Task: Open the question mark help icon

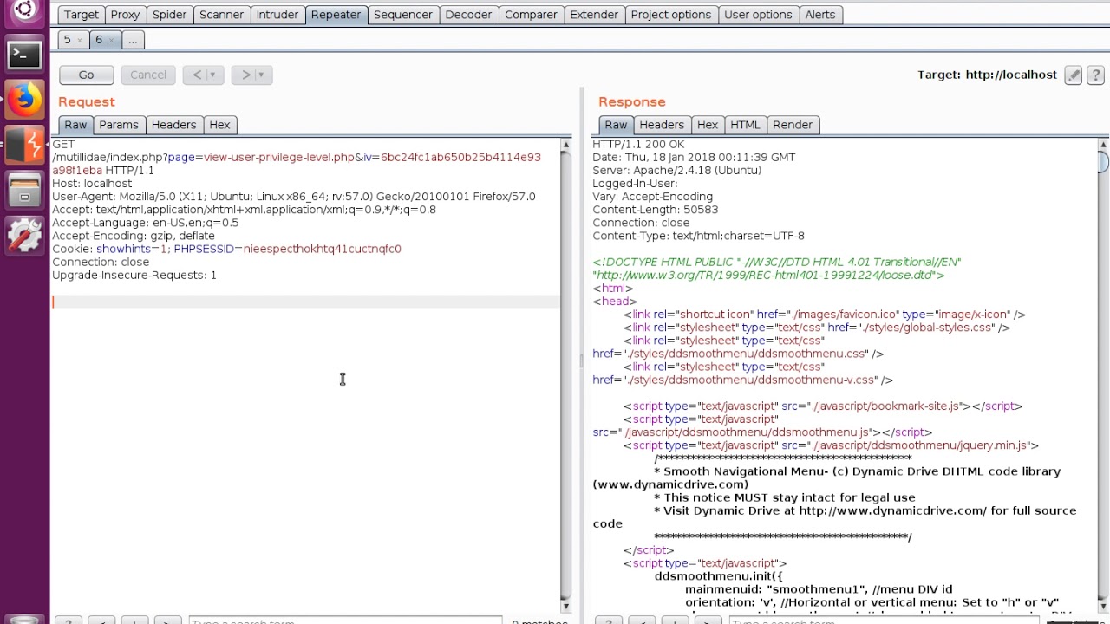Action: tap(1094, 75)
